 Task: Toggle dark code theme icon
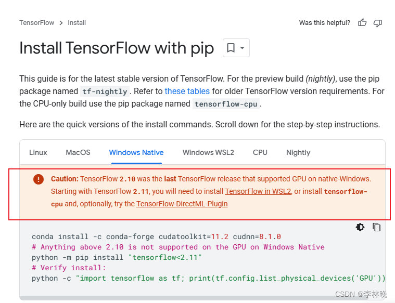coord(360,227)
